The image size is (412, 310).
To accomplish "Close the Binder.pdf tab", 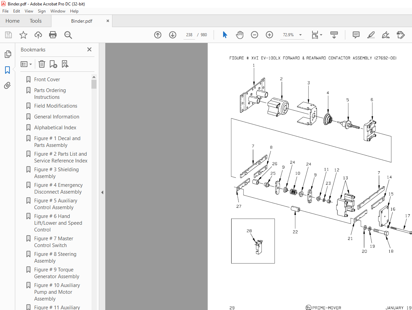I will coord(108,21).
